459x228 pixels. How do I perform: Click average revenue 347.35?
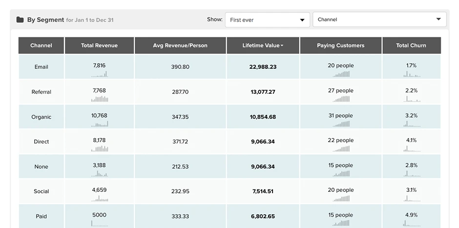[180, 117]
